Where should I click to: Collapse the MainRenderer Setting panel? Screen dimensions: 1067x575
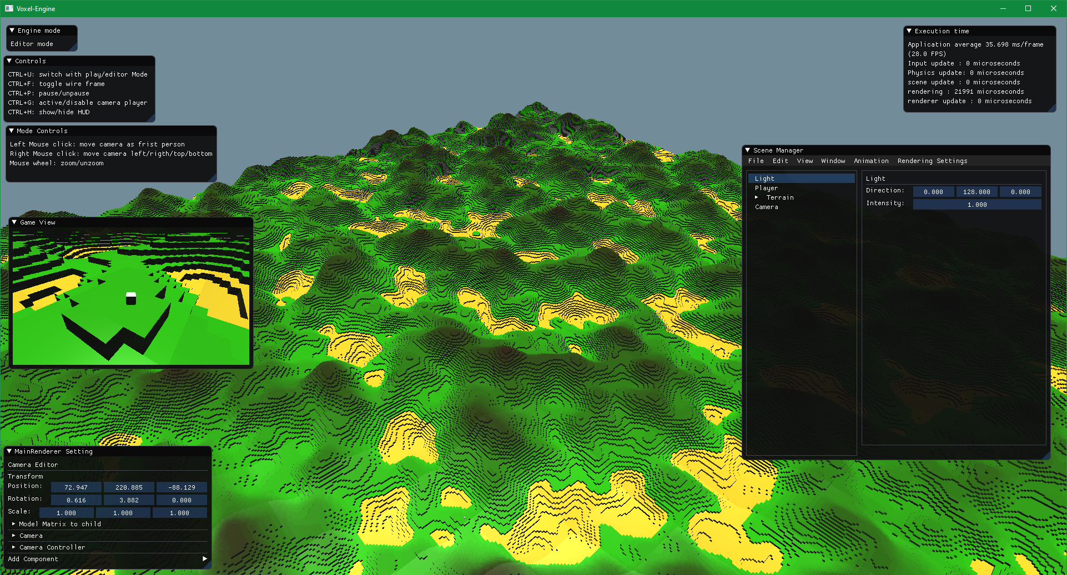tap(9, 451)
